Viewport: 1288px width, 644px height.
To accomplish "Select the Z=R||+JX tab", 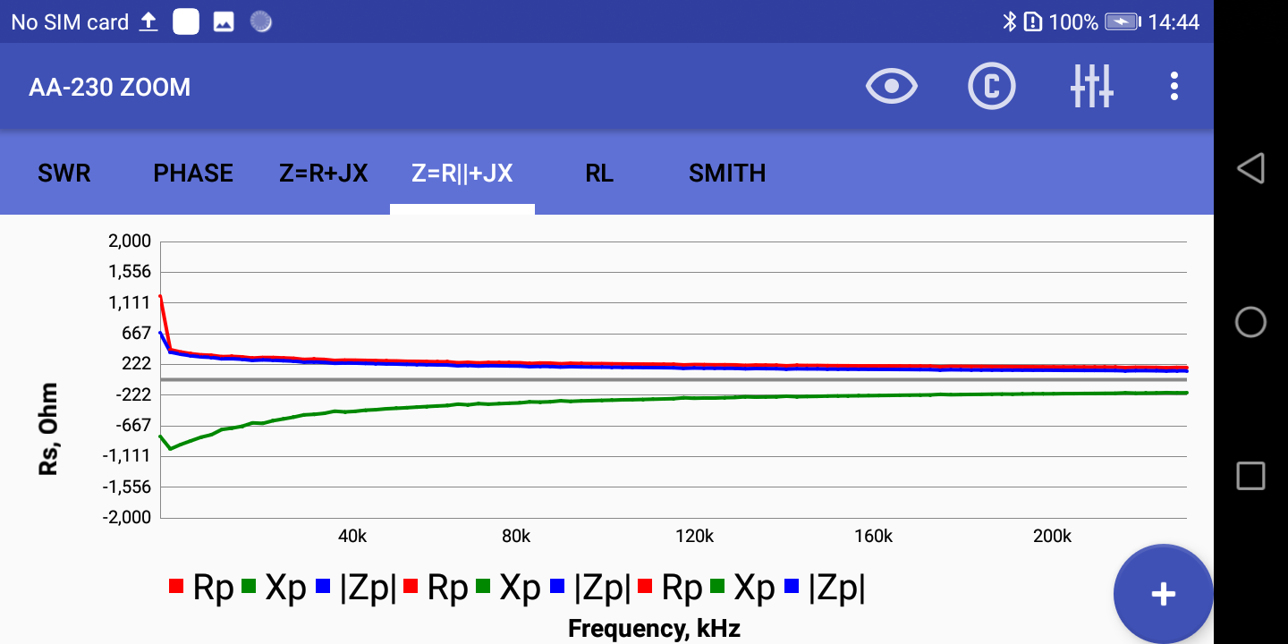I will click(462, 173).
